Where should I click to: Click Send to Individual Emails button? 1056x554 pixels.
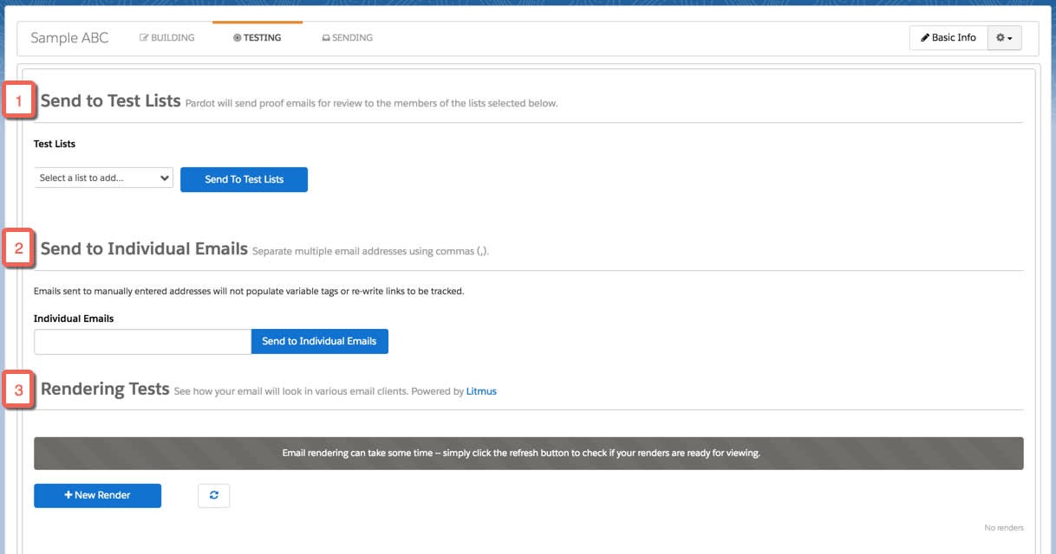pos(320,341)
